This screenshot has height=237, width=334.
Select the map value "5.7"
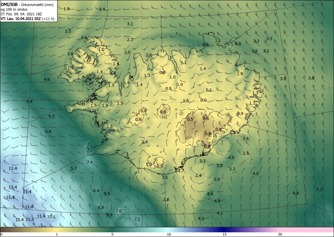pyautogui.click(x=73, y=168)
